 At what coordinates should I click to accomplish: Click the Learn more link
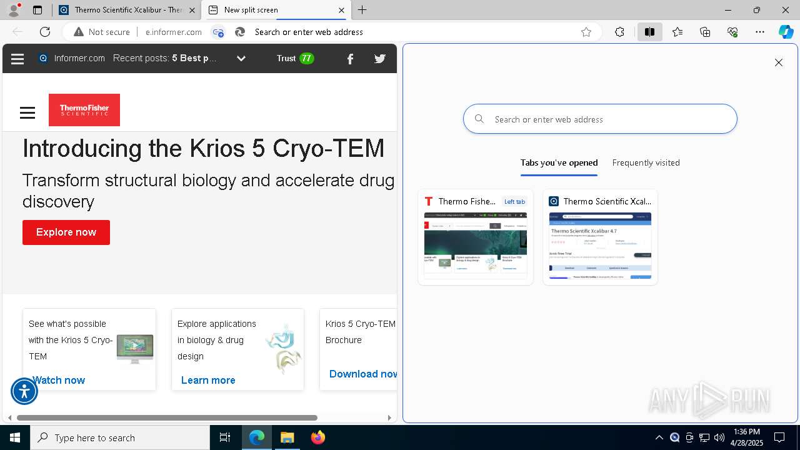click(208, 380)
